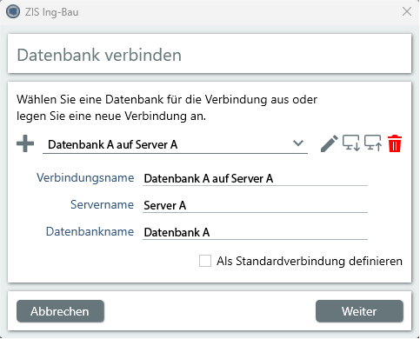Edit the selected connection with pencil icon
Viewport: 420px width, 339px height.
tap(330, 143)
